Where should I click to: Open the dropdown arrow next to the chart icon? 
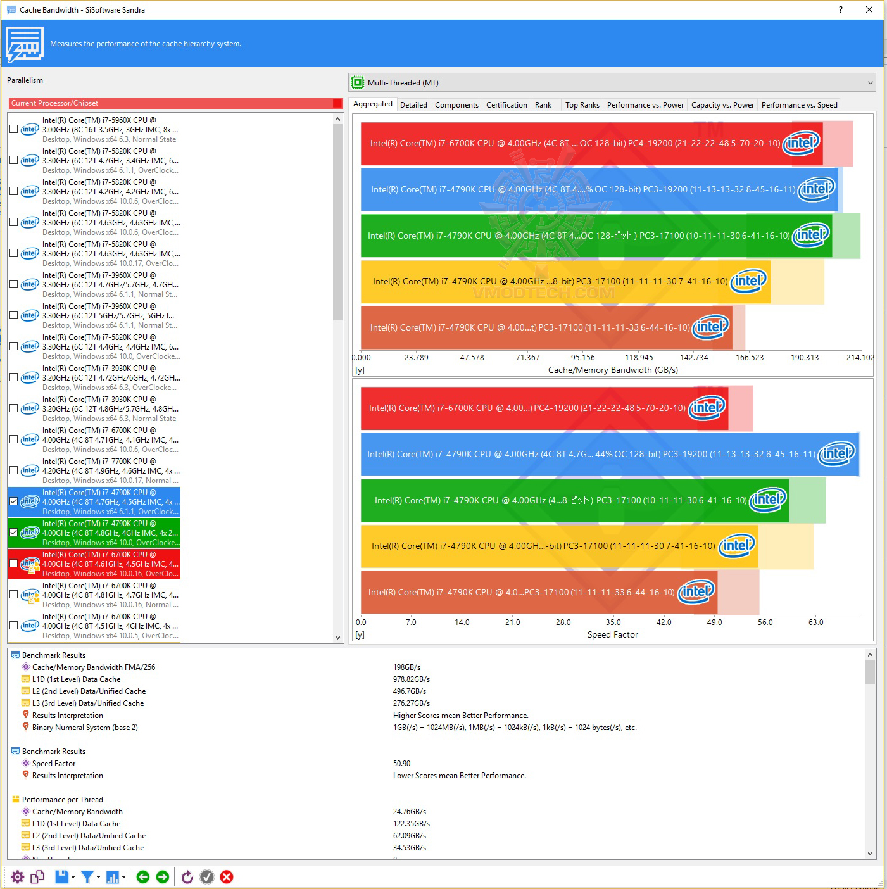tap(123, 877)
